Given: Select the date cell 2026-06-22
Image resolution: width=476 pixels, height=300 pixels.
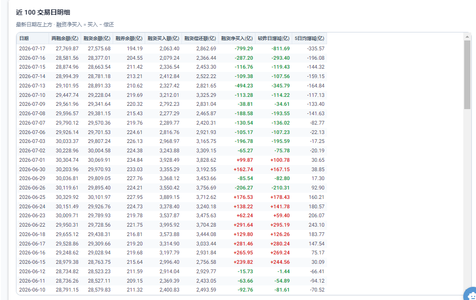Looking at the screenshot, I should point(32,225).
